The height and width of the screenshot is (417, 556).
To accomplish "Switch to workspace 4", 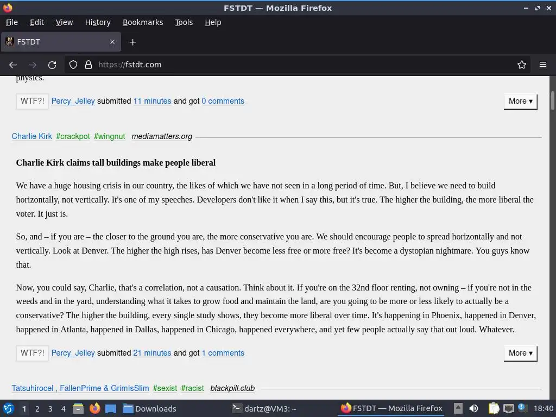I will click(64, 409).
